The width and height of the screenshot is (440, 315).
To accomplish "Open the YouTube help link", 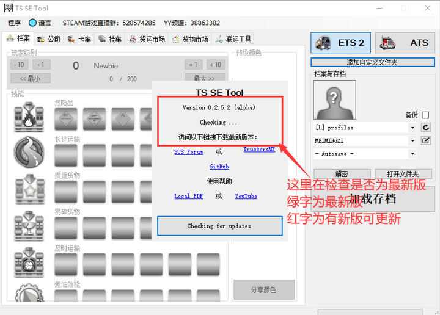I will 246,196.
